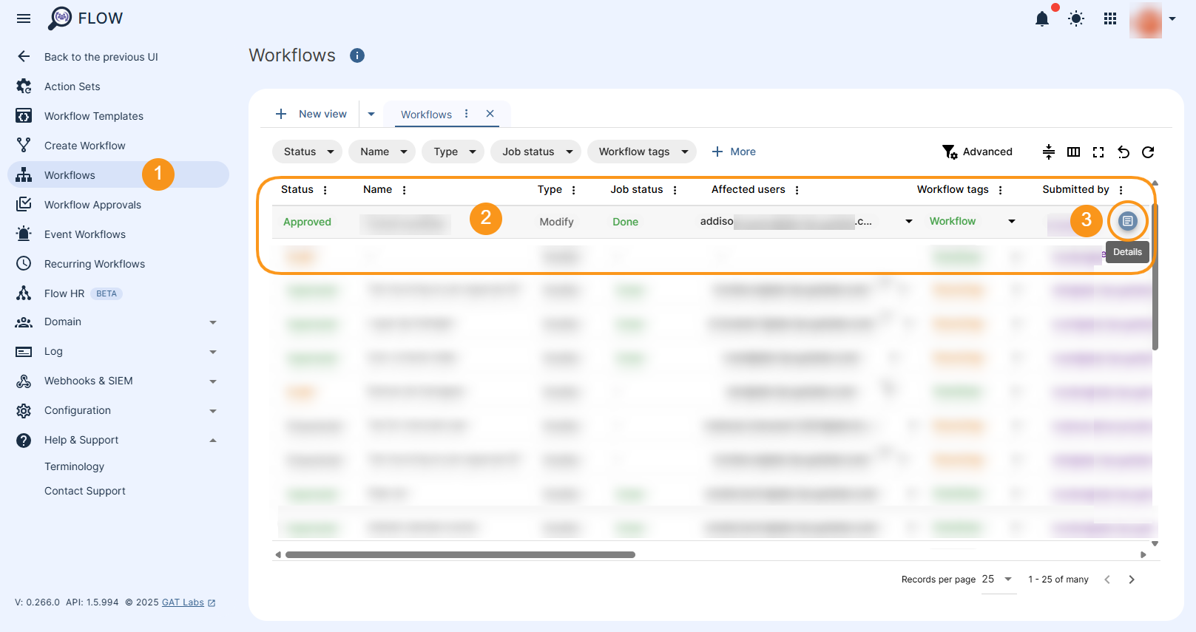Screen dimensions: 1196x632
Task: Change row density icon
Action: [1049, 152]
